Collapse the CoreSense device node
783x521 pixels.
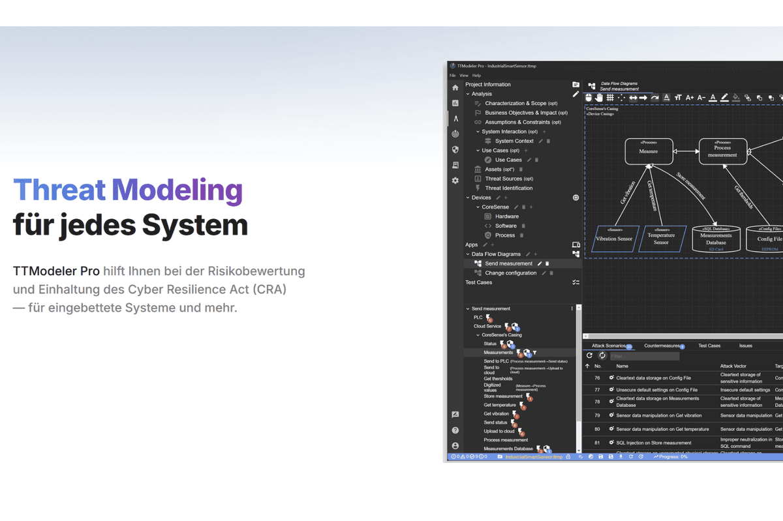478,207
